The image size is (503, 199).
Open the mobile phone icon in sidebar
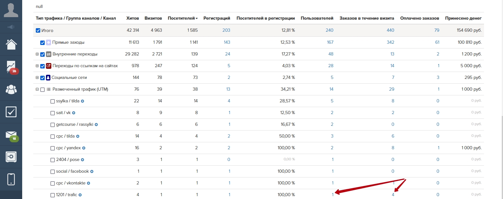tap(11, 179)
